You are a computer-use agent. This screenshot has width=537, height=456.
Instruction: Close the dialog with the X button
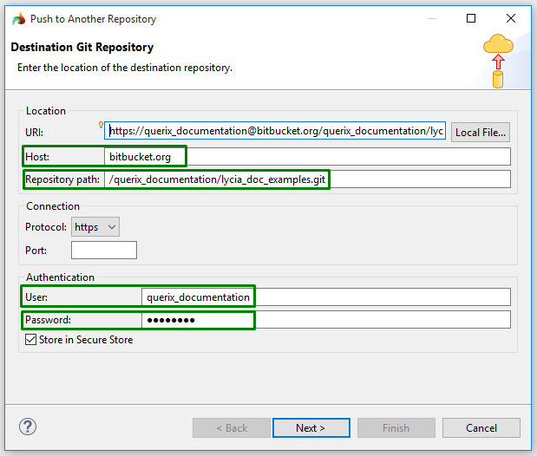click(x=511, y=18)
